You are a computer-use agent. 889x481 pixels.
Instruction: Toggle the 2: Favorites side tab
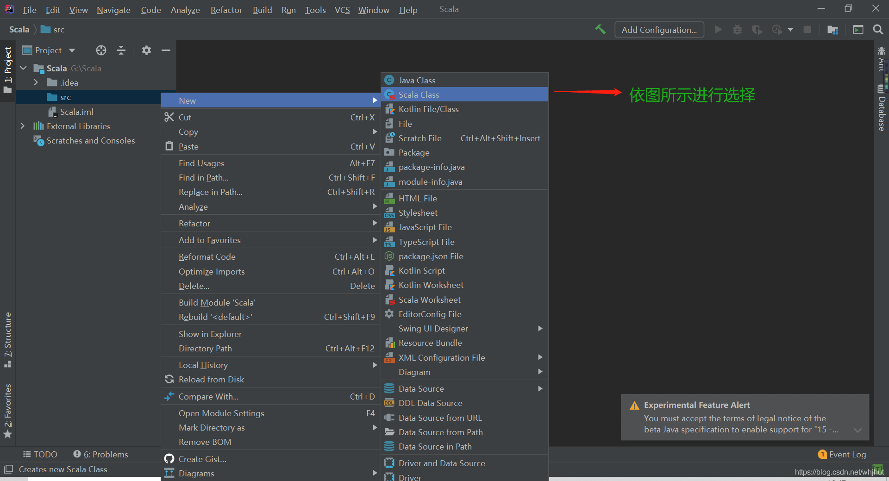(x=8, y=410)
